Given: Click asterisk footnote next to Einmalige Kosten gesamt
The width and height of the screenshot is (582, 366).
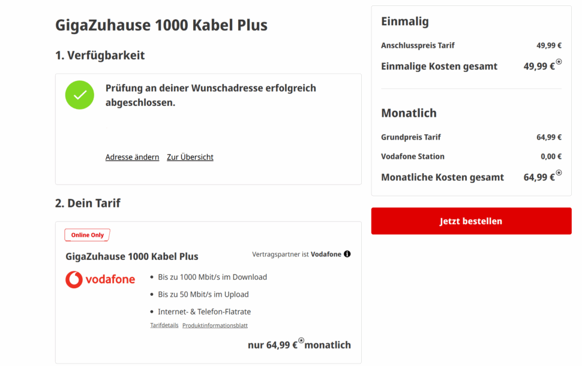Looking at the screenshot, I should (559, 62).
